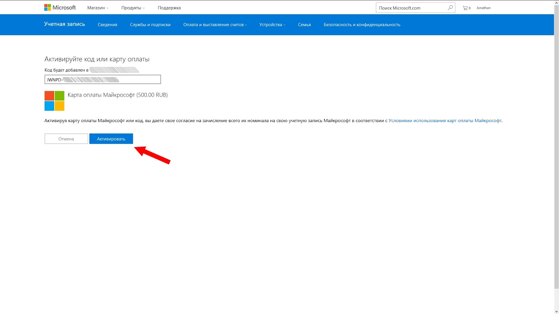Image resolution: width=559 pixels, height=314 pixels.
Task: Click the Microsoft payment card logo
Action: click(x=55, y=101)
